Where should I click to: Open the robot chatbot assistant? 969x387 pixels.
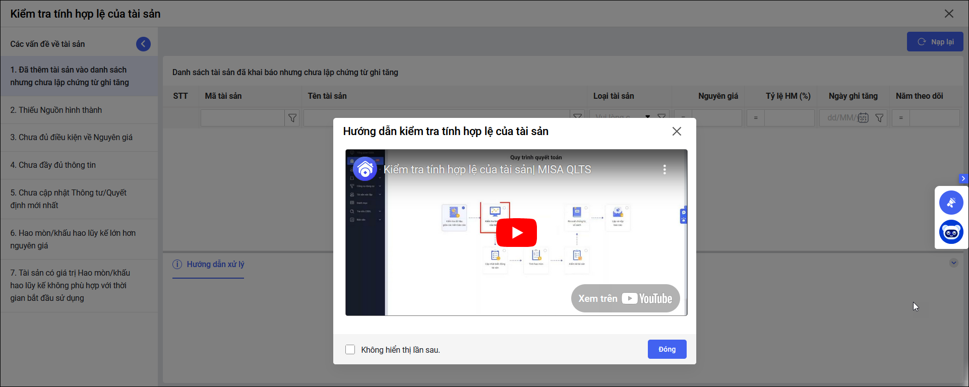pos(951,232)
